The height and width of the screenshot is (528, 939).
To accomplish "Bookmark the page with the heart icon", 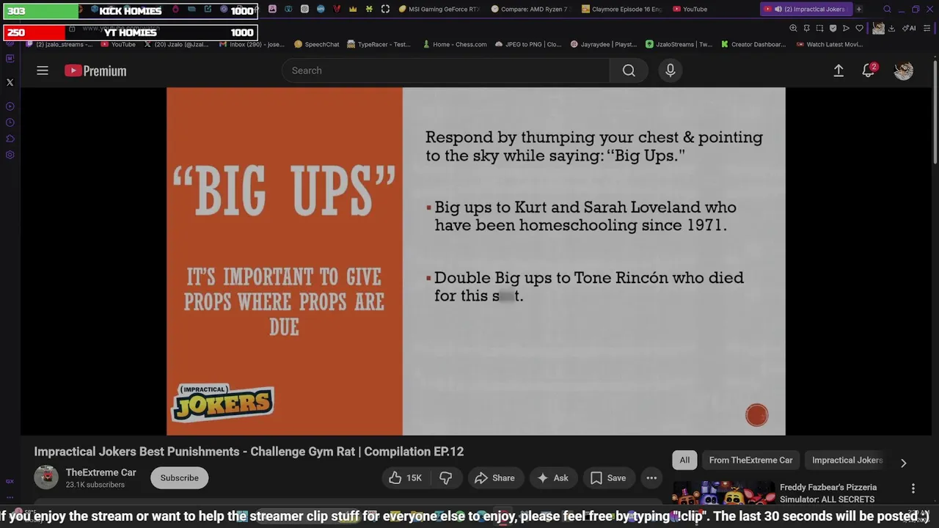I will pyautogui.click(x=859, y=29).
